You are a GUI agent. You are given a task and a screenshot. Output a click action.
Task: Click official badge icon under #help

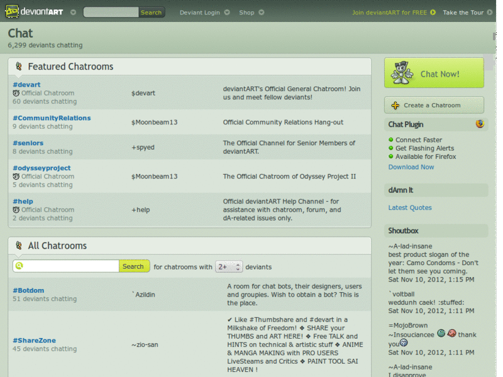[16, 210]
